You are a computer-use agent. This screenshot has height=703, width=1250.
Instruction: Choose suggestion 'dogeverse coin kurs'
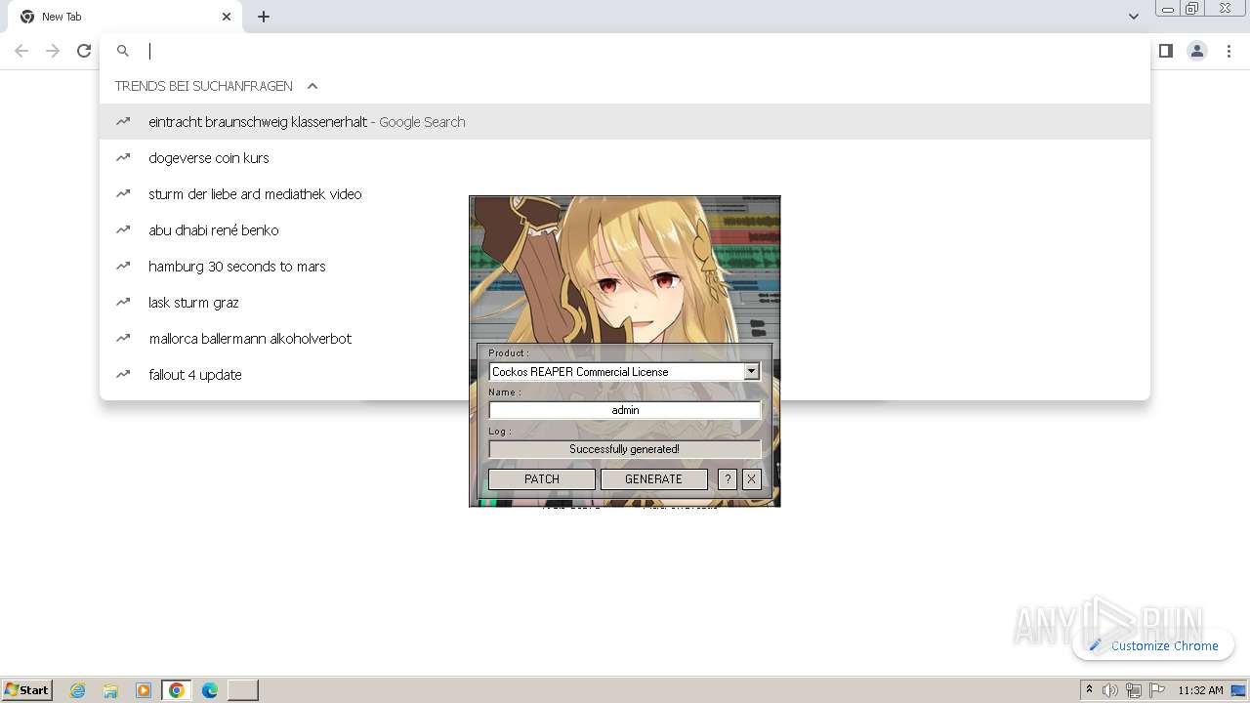coord(625,158)
